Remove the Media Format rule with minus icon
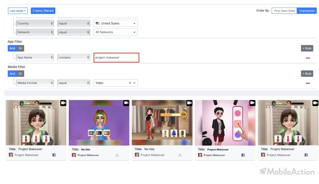This screenshot has height=184, width=319. [x=308, y=83]
